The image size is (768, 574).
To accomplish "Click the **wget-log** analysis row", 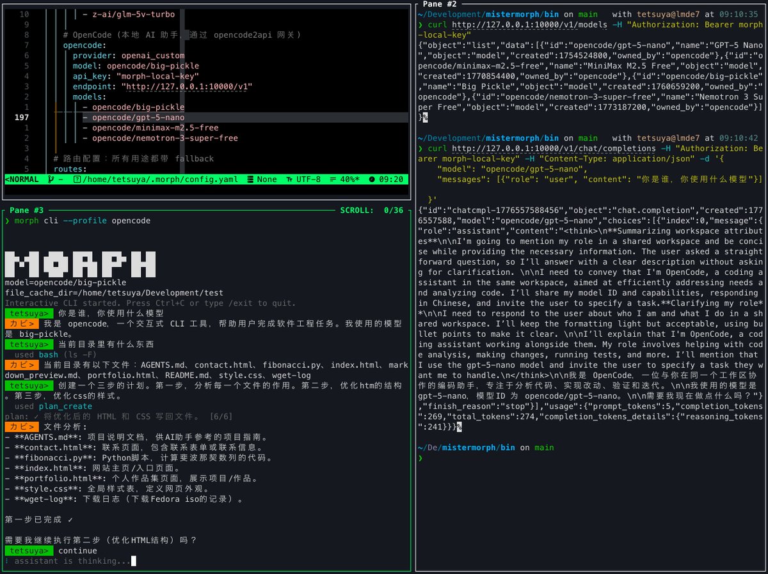I will (x=124, y=499).
